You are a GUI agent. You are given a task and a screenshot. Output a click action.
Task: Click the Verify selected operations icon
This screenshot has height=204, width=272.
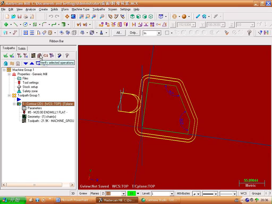point(40,56)
